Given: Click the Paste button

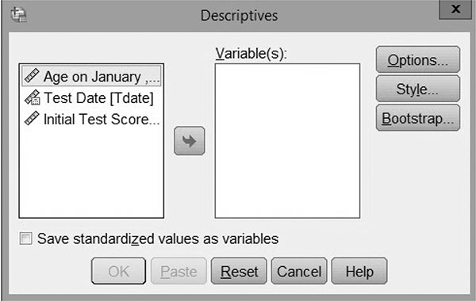Looking at the screenshot, I should pos(178,271).
